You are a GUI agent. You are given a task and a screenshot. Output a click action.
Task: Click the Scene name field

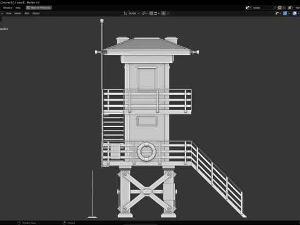262,7
